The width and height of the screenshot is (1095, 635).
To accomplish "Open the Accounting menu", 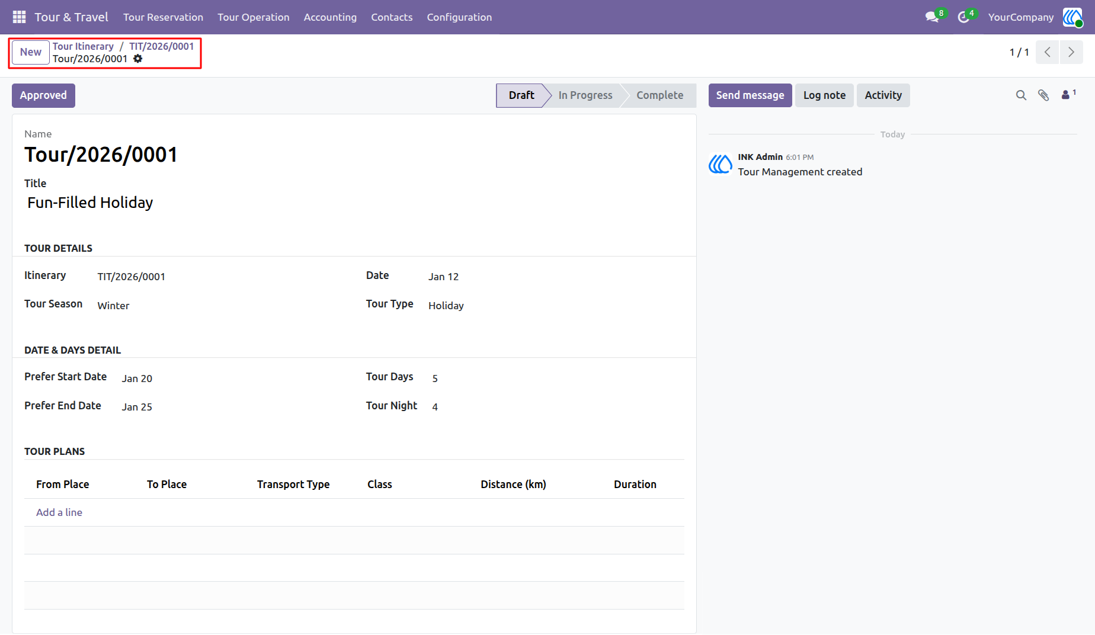I will click(330, 17).
